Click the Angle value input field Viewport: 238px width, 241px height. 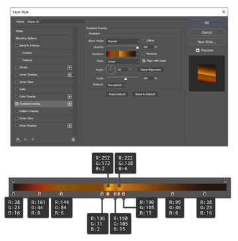pyautogui.click(x=122, y=70)
